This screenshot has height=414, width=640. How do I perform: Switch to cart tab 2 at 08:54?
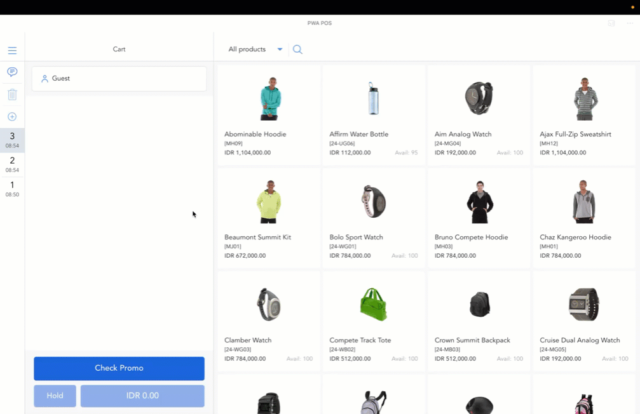coord(12,164)
